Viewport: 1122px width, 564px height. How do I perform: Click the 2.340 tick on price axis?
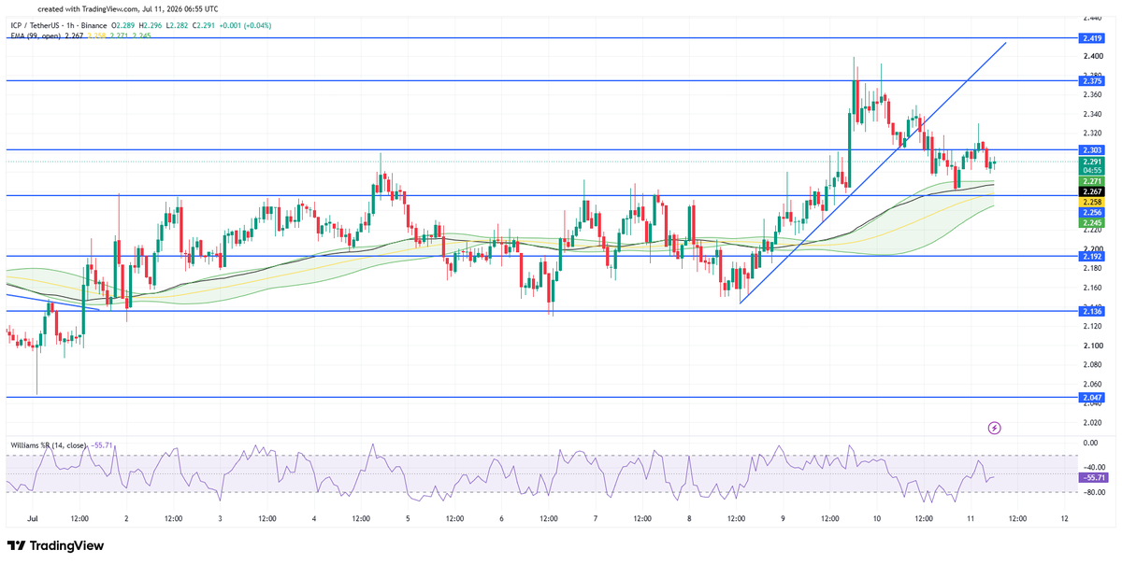click(1091, 114)
